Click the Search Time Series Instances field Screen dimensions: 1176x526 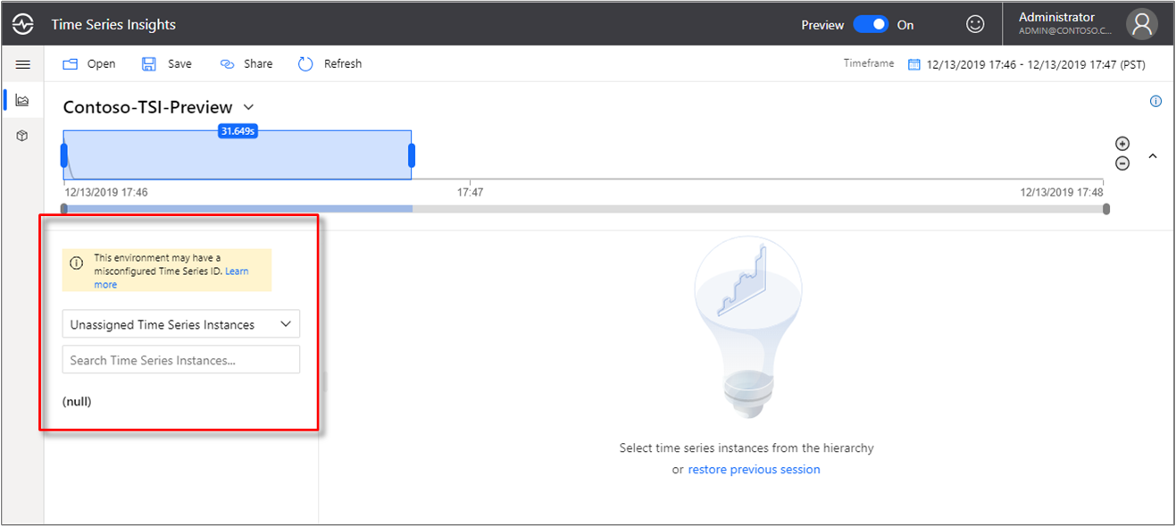(x=181, y=360)
